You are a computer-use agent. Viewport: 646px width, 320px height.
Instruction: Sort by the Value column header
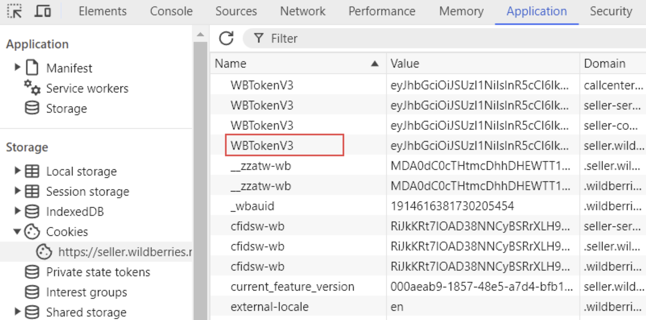pos(483,64)
